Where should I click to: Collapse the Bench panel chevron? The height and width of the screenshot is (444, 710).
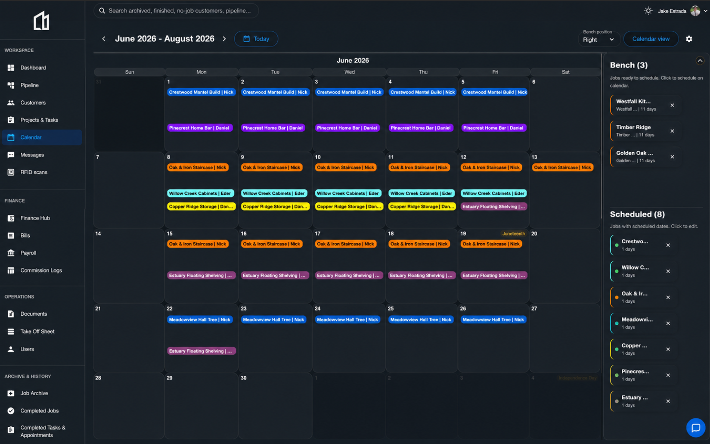[x=700, y=61]
